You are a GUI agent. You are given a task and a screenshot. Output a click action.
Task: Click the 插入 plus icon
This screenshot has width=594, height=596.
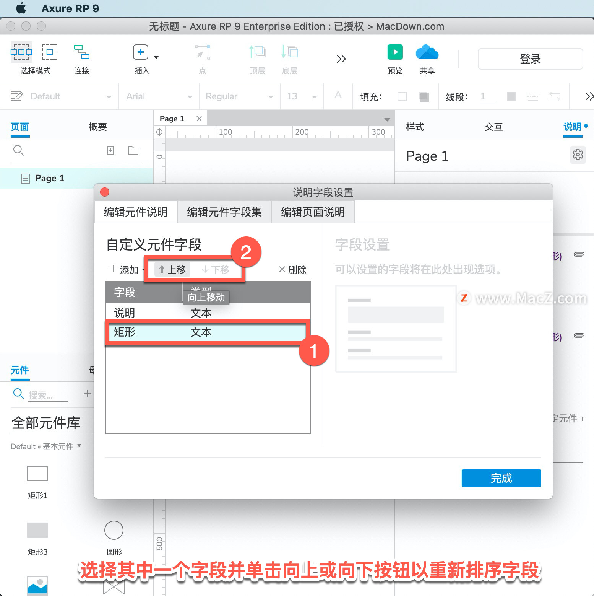[x=141, y=52]
